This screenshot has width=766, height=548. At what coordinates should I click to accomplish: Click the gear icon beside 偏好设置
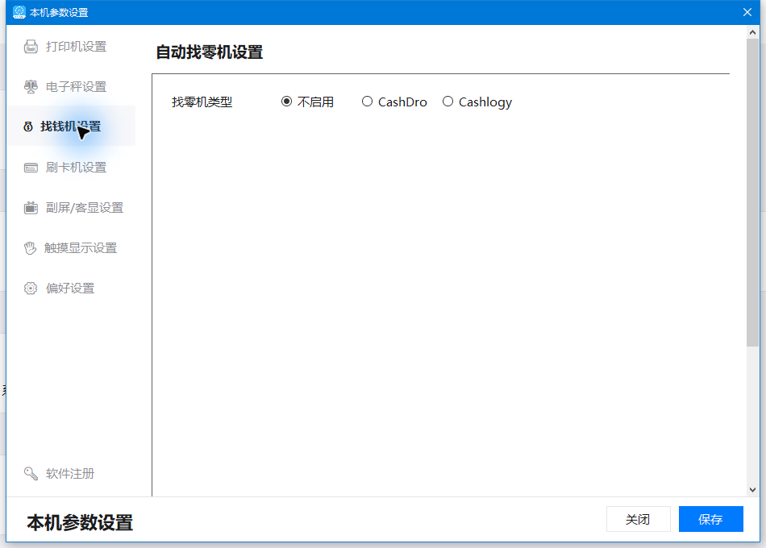pos(31,289)
